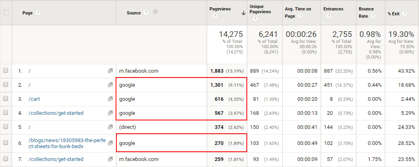This screenshot has height=167, width=419.
Task: Open /cart page in new window icon
Action: point(110,99)
